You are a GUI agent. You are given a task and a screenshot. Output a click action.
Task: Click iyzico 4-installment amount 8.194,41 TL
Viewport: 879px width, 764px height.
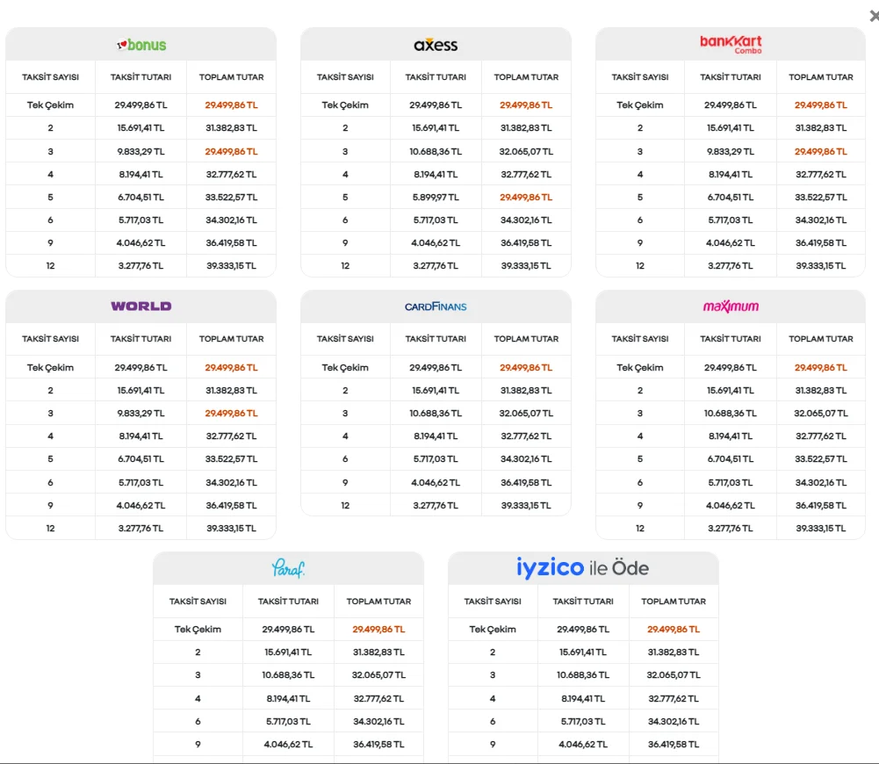coord(583,698)
